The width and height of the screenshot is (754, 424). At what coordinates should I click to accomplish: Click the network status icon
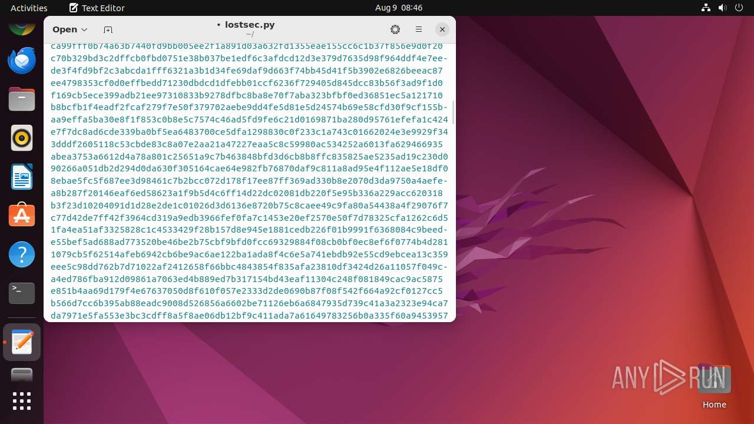pos(706,8)
